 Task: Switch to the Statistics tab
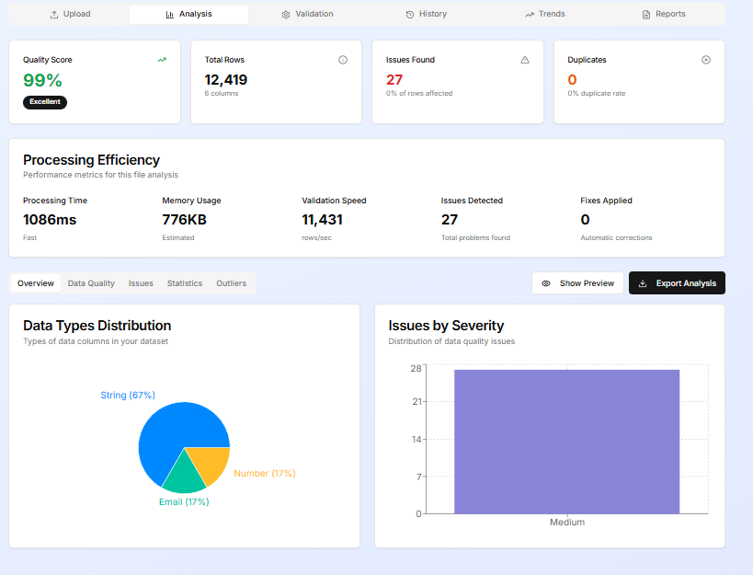click(x=184, y=283)
